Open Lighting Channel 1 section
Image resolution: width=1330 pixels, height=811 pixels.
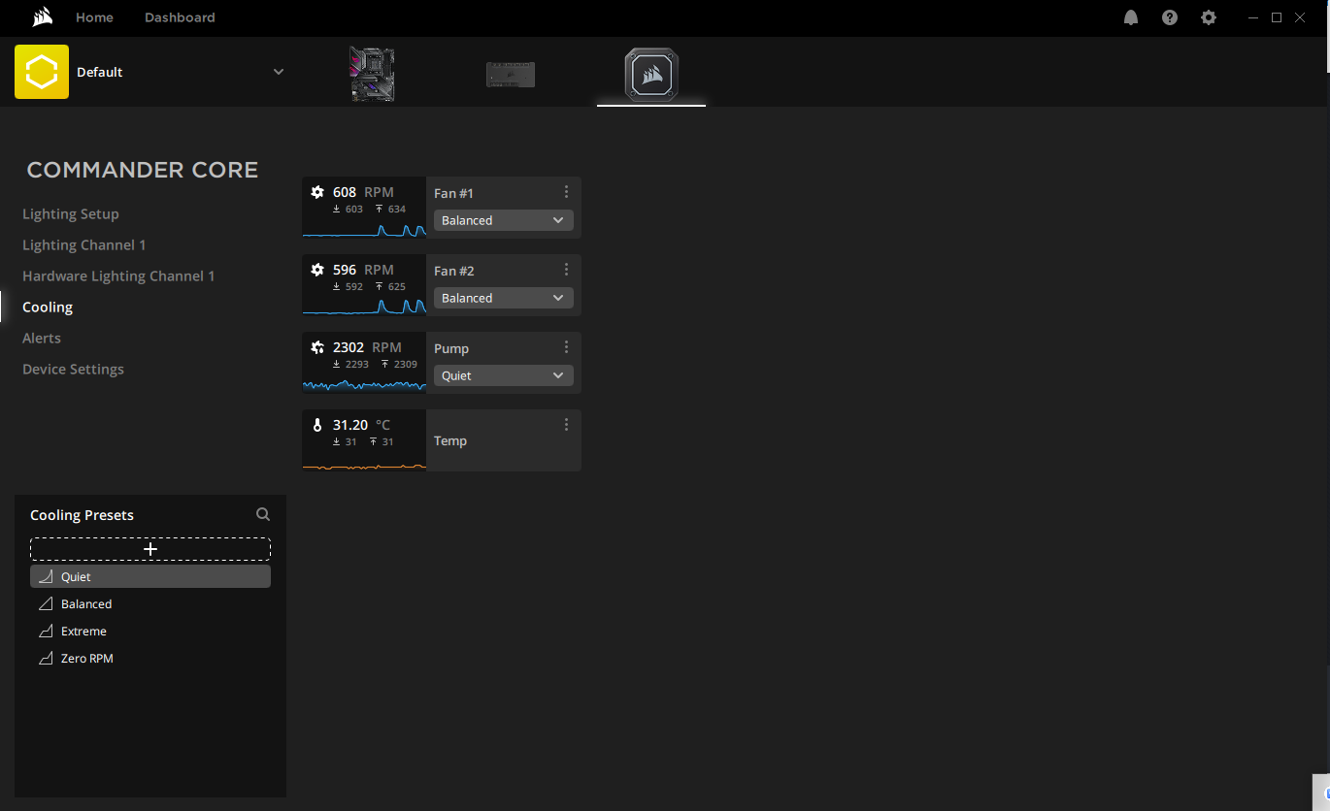pos(84,244)
